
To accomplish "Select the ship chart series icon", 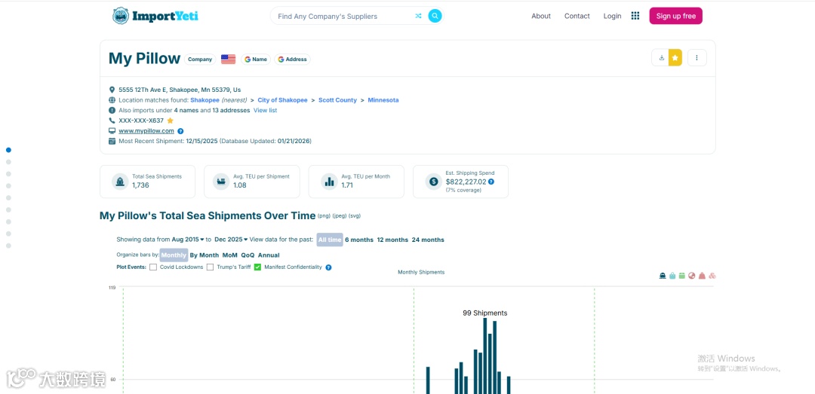I will [x=663, y=276].
